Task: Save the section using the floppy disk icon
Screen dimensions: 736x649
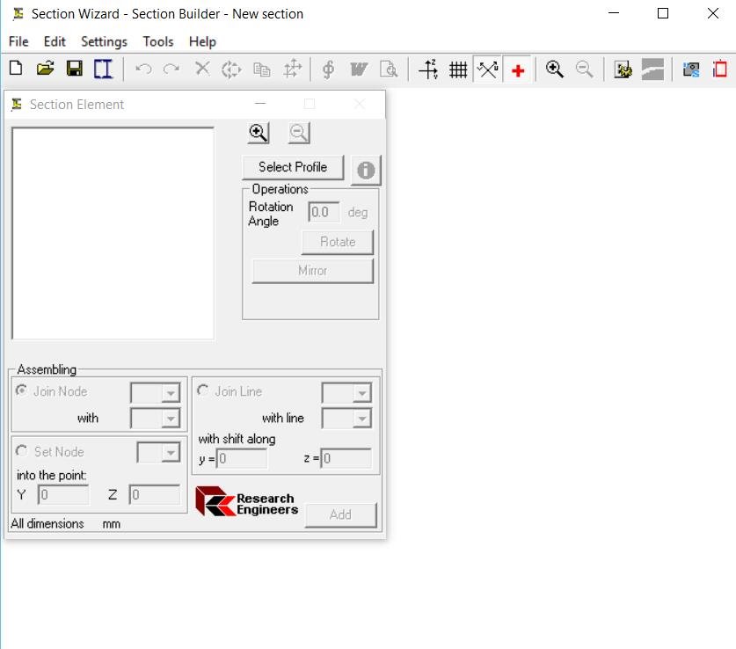Action: 75,69
